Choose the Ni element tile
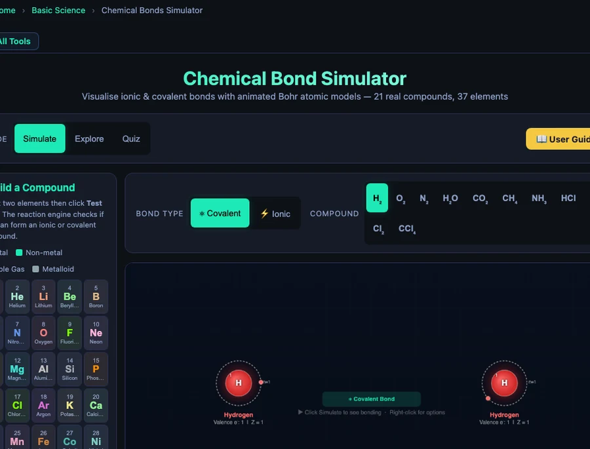The image size is (590, 449). (x=96, y=437)
